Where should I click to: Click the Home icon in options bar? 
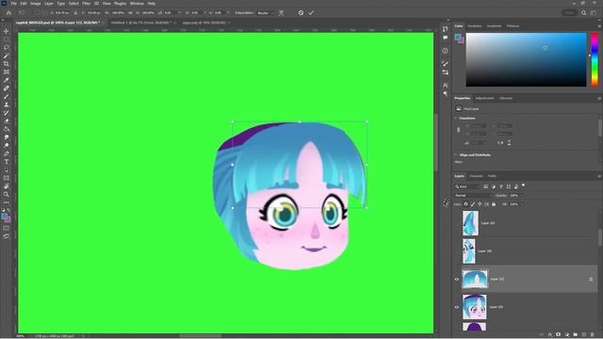[x=8, y=12]
